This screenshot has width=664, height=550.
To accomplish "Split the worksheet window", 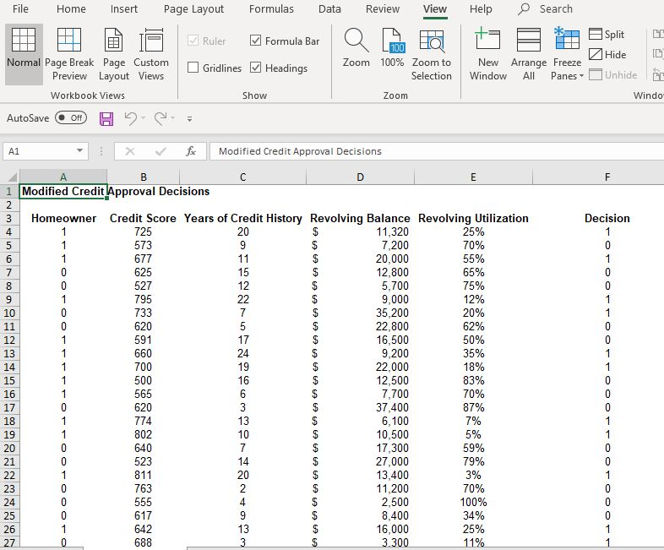I will (x=607, y=35).
